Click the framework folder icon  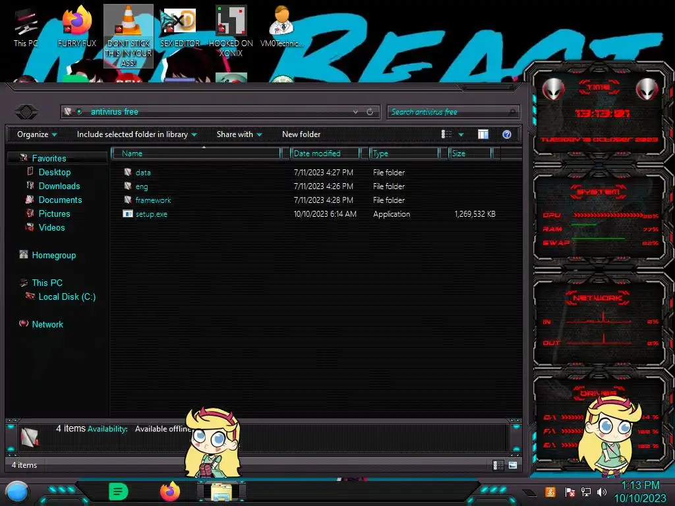128,200
